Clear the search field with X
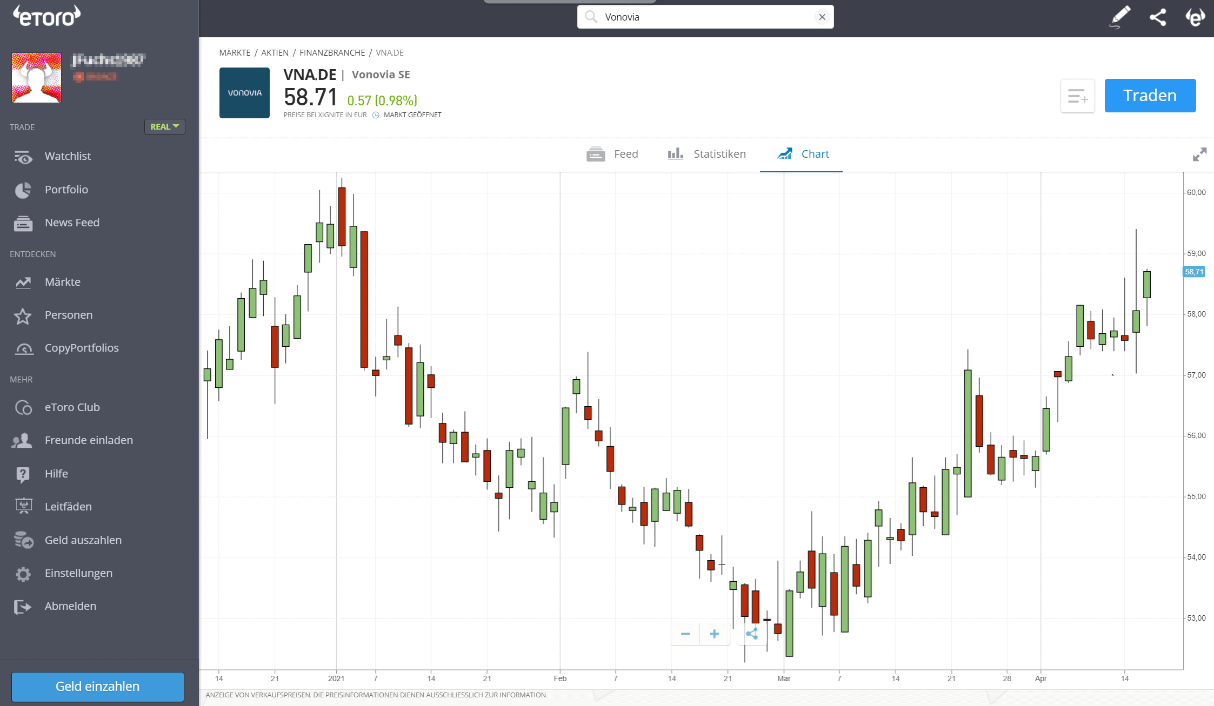The width and height of the screenshot is (1214, 706). 822,17
